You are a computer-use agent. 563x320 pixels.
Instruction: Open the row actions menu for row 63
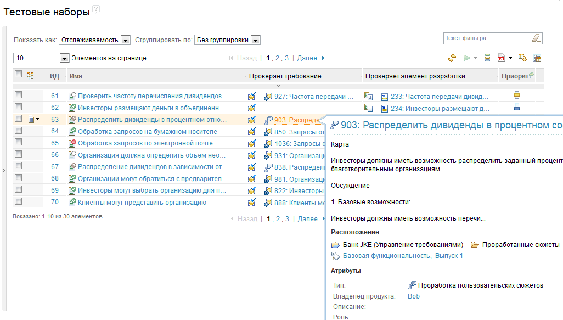[33, 119]
